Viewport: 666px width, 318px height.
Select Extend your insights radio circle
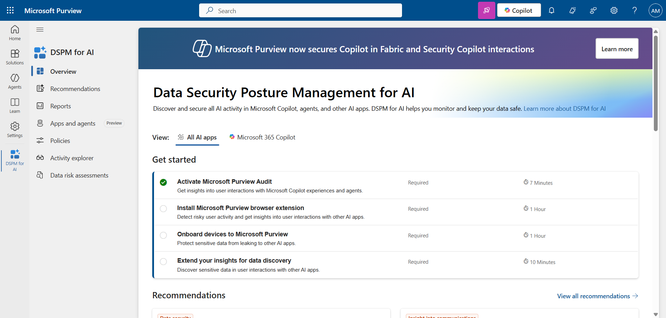(163, 262)
